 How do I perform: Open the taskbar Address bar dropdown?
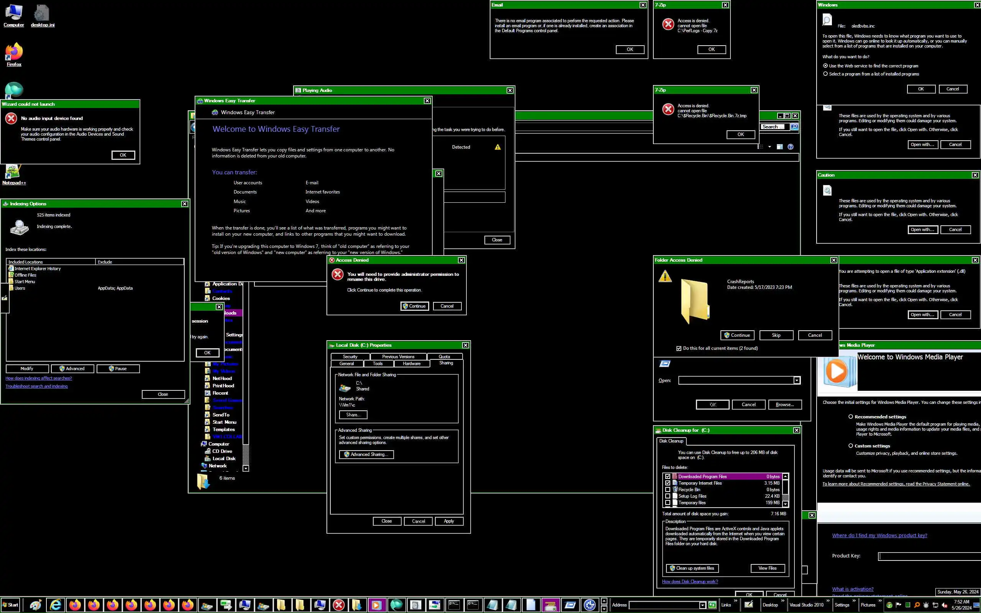point(702,605)
